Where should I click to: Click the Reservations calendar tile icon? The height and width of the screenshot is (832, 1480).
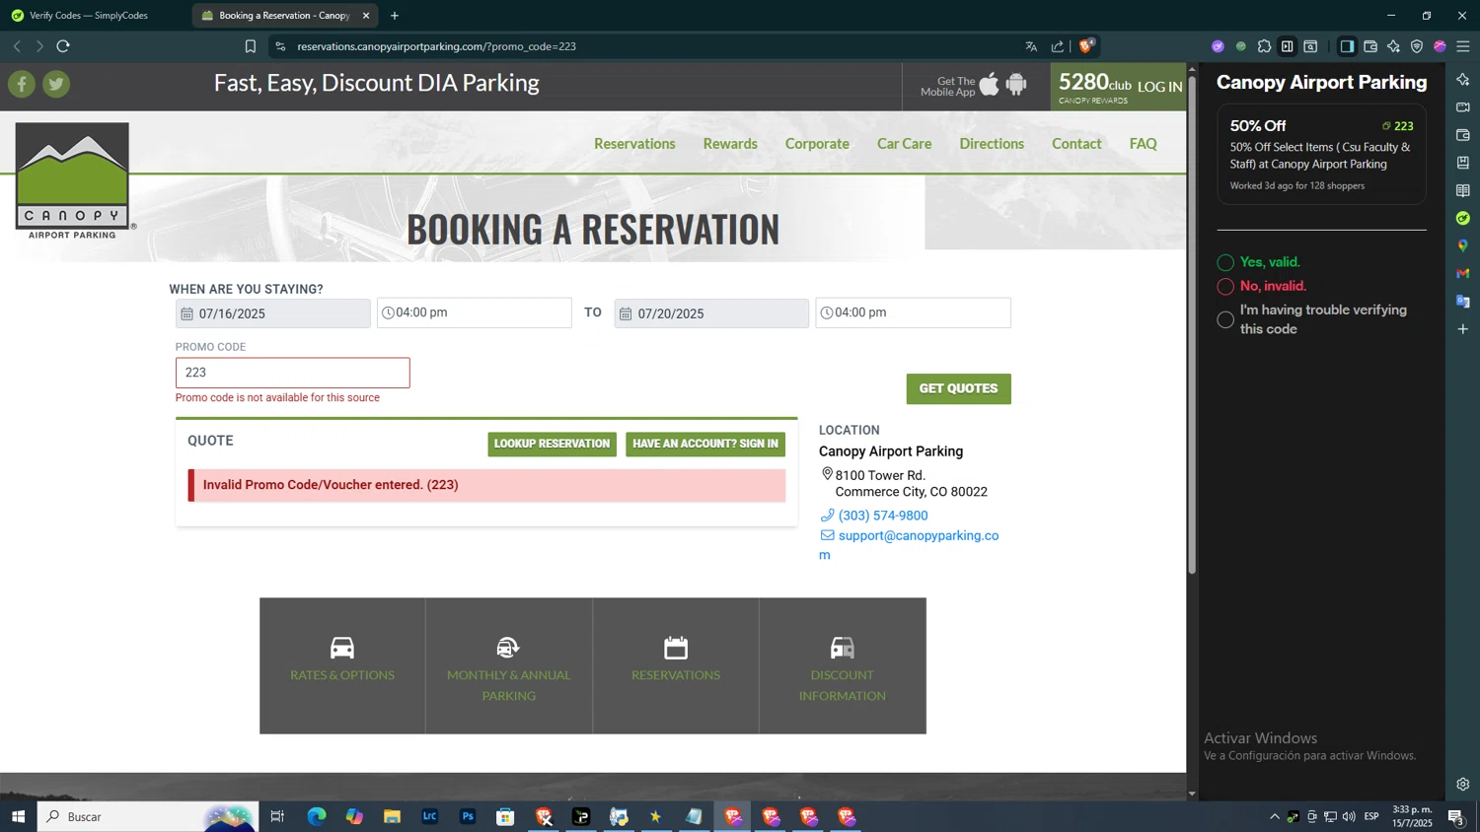click(676, 648)
